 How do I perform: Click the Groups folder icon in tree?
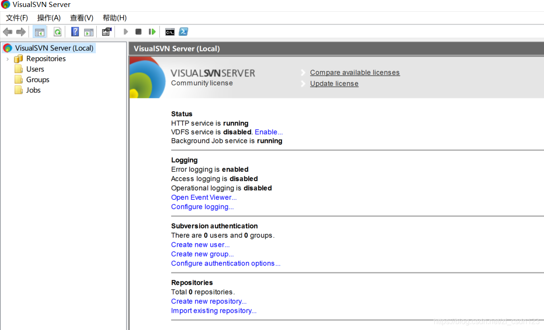(19, 79)
